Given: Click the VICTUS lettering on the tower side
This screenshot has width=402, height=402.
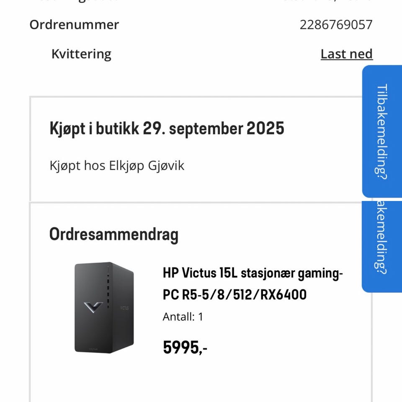Looking at the screenshot, I should pos(125,308).
